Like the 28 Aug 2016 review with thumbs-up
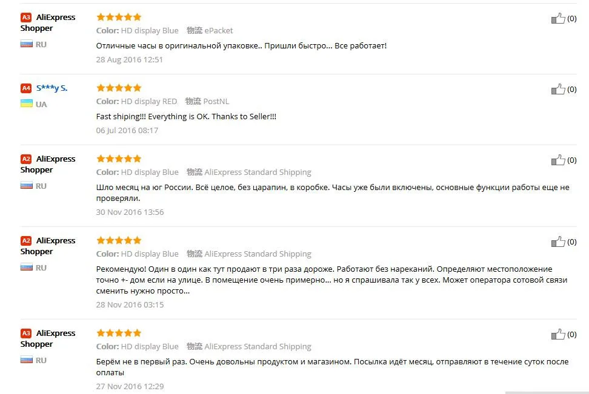589x394 pixels. point(558,18)
